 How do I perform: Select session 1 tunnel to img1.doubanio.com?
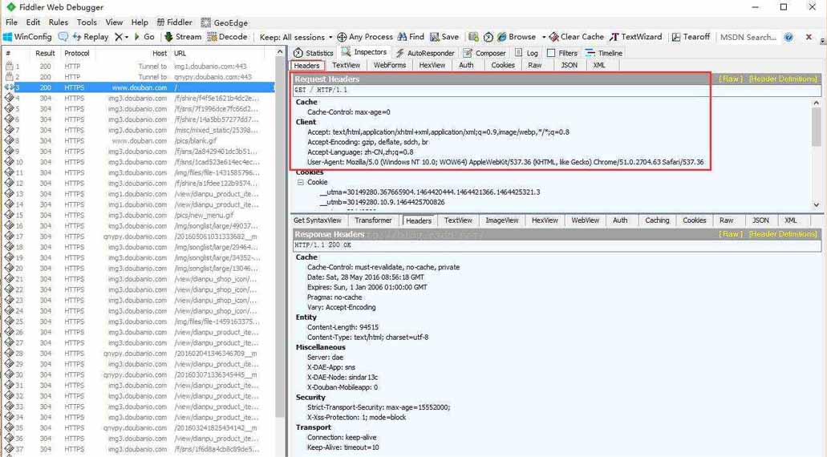point(140,67)
